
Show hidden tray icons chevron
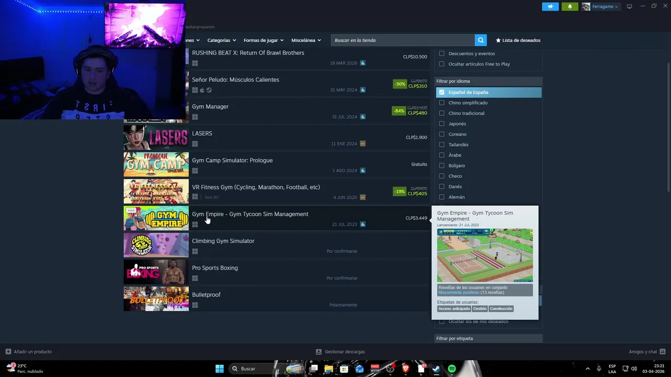pyautogui.click(x=587, y=369)
